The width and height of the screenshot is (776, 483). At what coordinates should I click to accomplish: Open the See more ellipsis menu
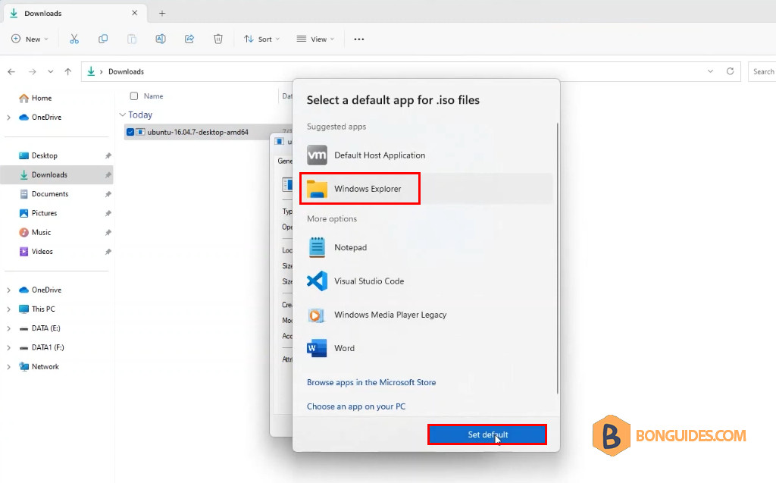point(358,39)
